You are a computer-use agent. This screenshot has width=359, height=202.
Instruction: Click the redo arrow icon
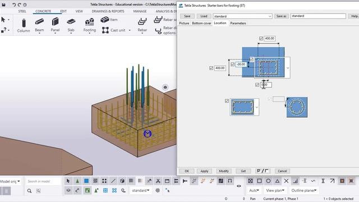(20, 4)
